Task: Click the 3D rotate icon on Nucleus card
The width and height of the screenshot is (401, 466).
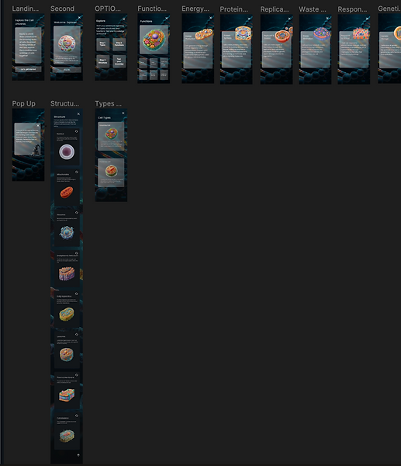Action: click(x=77, y=131)
